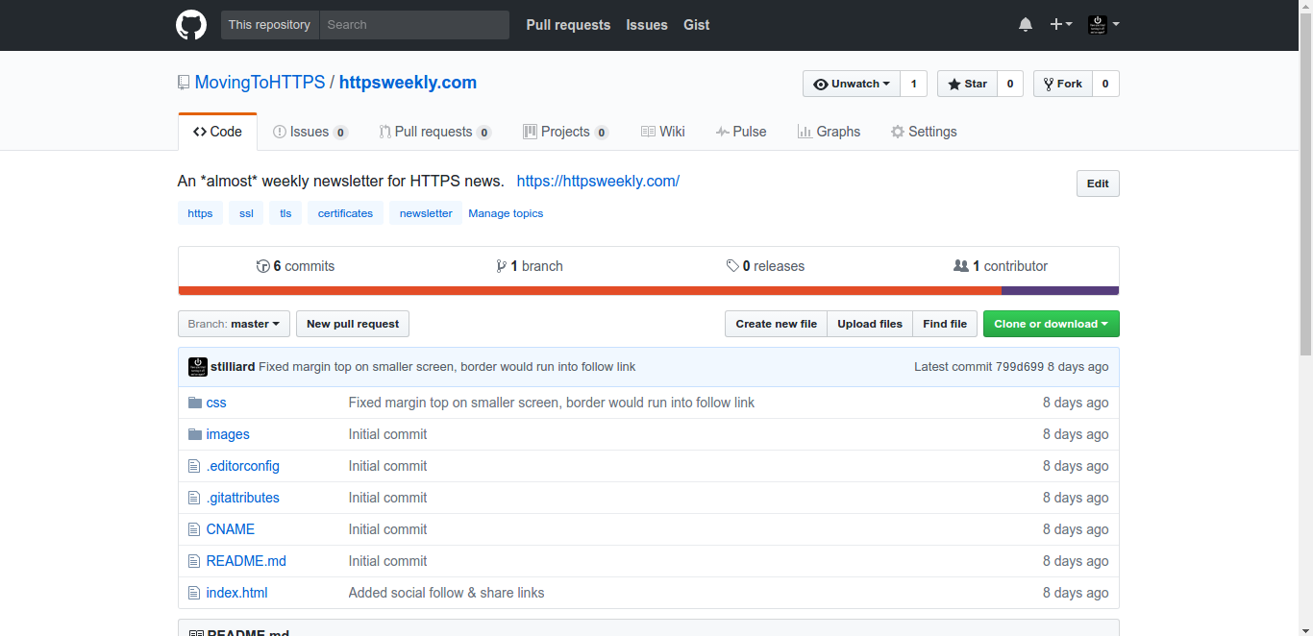Screen dimensions: 1313x636
Task: Open Pull requests in top navigation
Action: tap(568, 25)
